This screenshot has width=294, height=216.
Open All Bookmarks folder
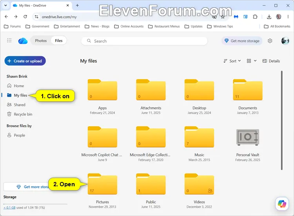(x=277, y=26)
